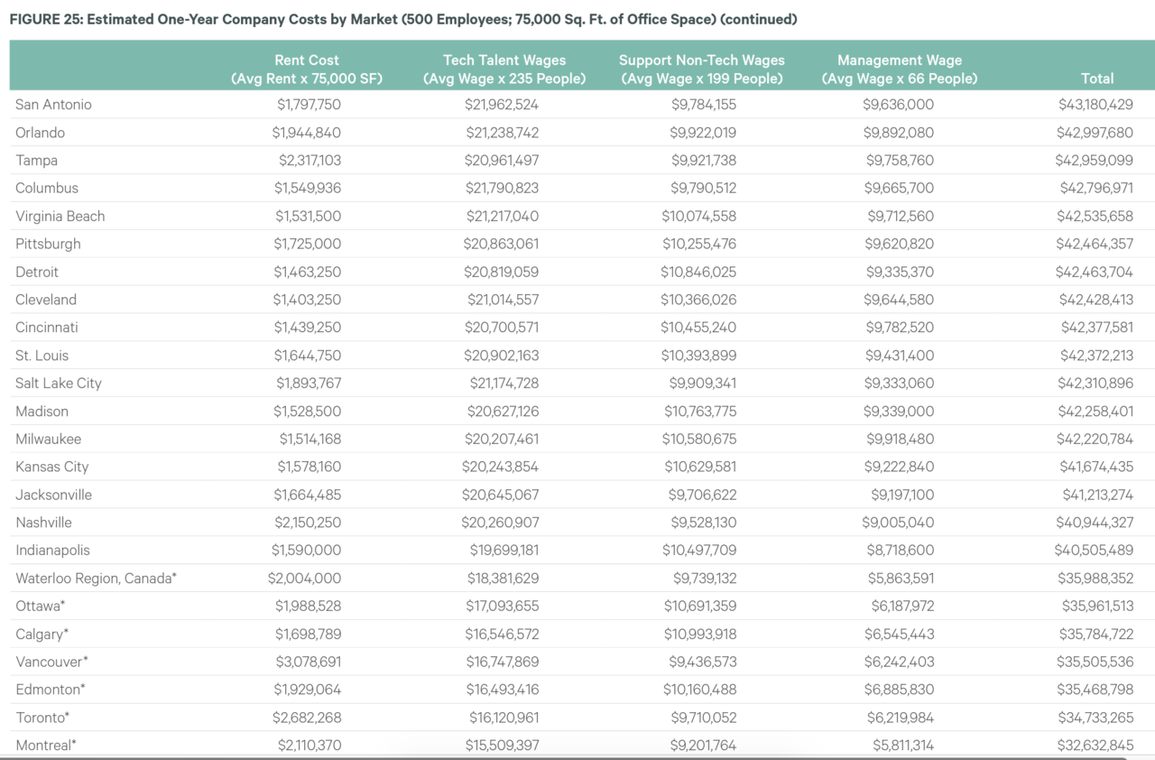
Task: Select the Orlando rent cost $1,944,840
Action: click(307, 133)
